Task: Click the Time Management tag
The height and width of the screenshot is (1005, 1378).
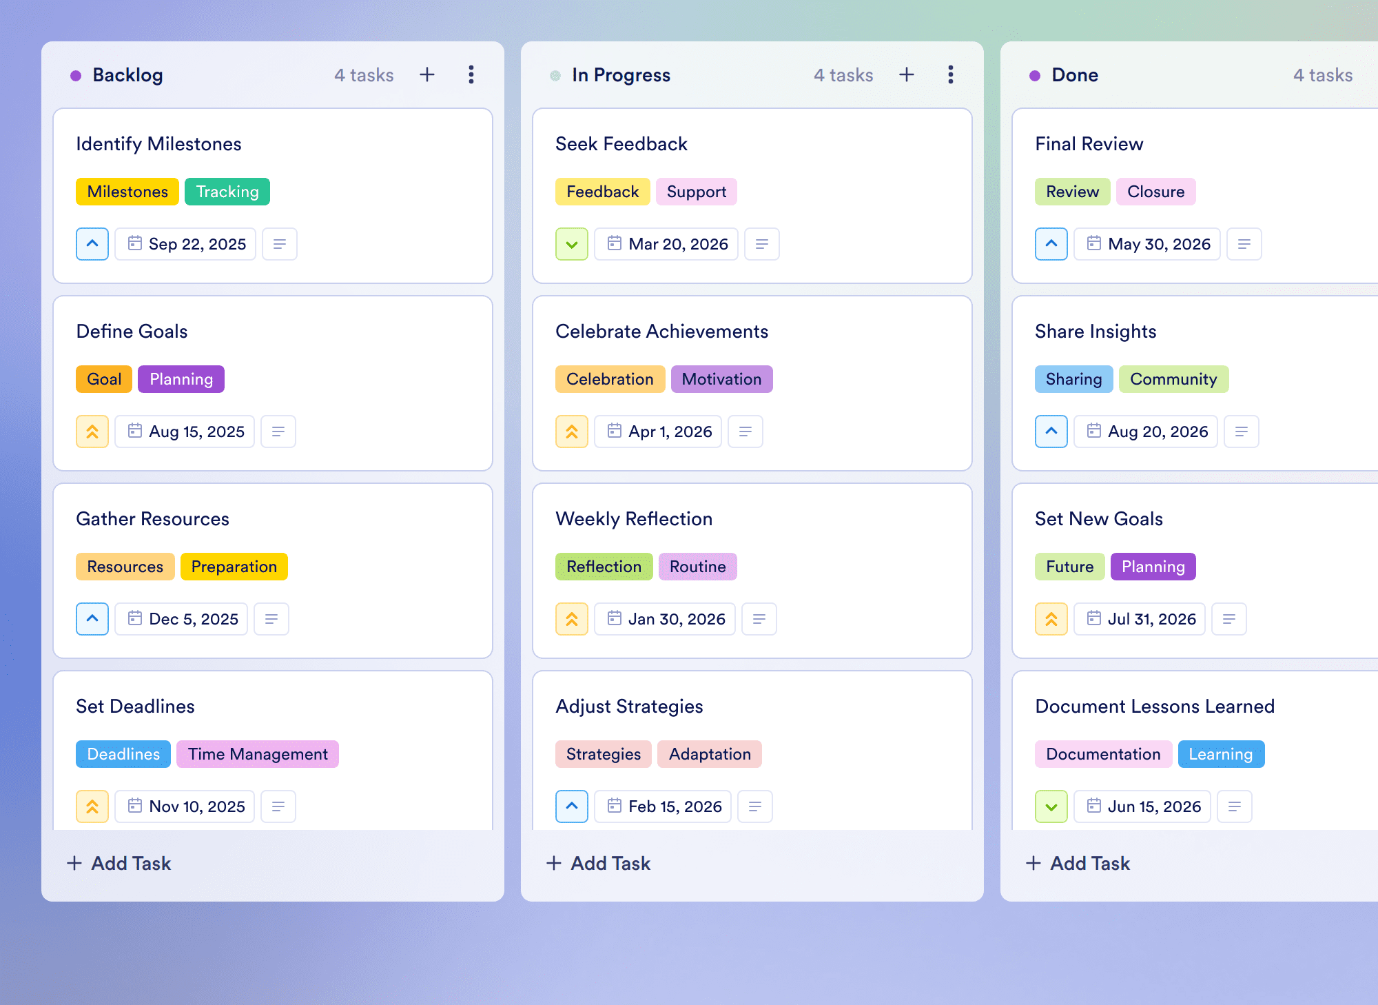Action: (258, 754)
